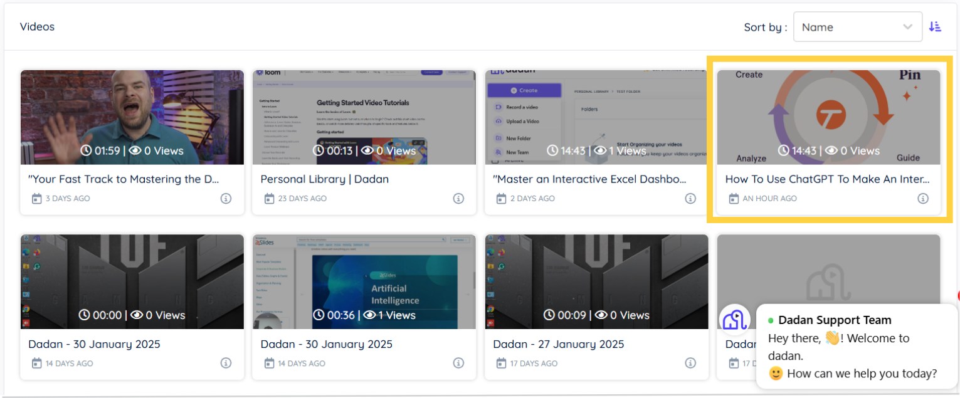Open info icon for How To Use ChatGPT video

point(923,199)
